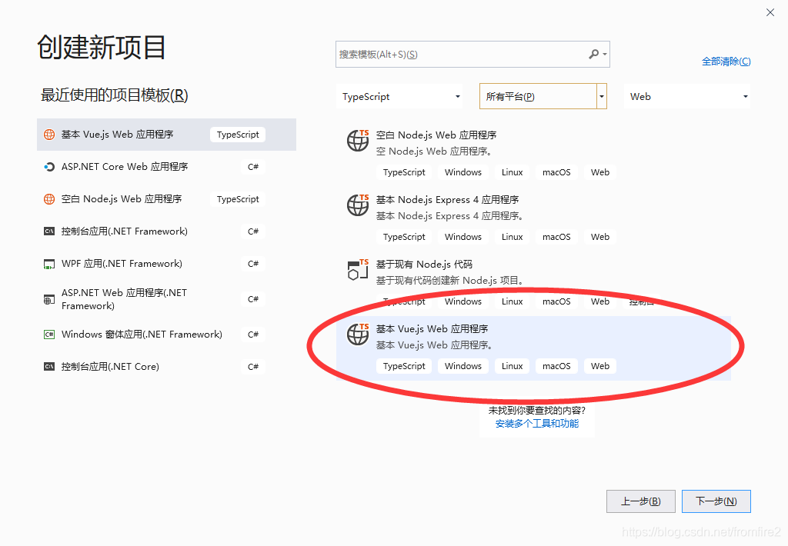Open the 安装多个工具和功能 link
Screen dimensions: 788x546
point(536,423)
